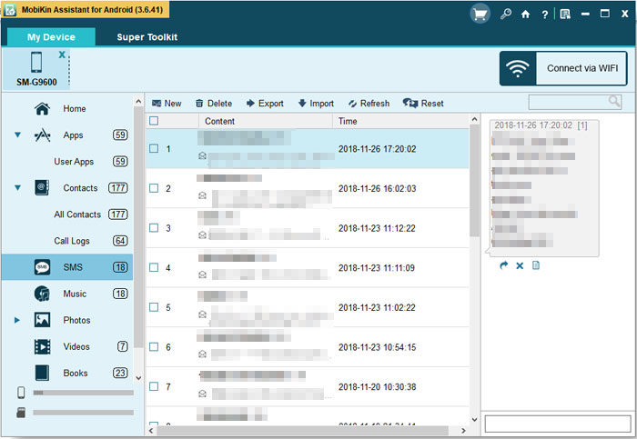The image size is (637, 439).
Task: Click the WiFi signal icon
Action: click(x=517, y=68)
